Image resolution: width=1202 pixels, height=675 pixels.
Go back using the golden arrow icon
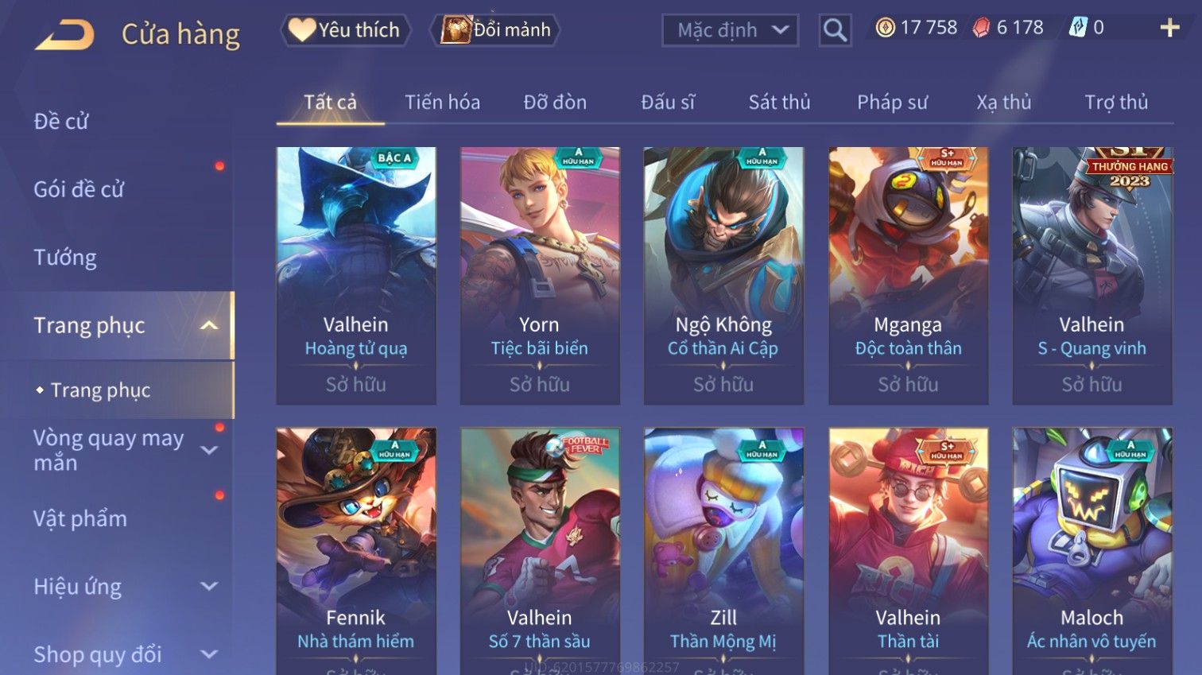(65, 35)
